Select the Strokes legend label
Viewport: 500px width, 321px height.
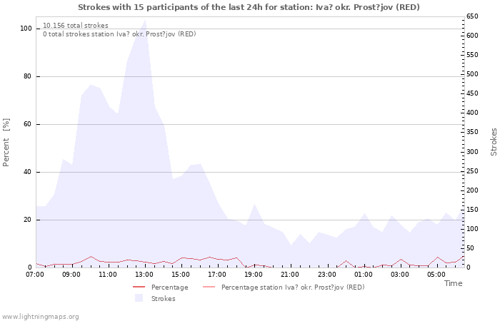click(163, 299)
